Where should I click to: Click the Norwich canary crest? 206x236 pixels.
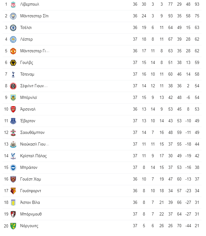tap(13, 226)
